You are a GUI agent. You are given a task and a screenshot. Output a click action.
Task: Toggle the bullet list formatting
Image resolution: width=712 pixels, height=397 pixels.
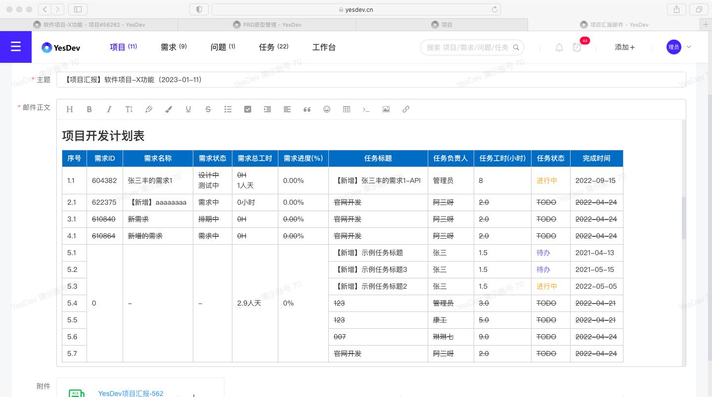pyautogui.click(x=228, y=109)
